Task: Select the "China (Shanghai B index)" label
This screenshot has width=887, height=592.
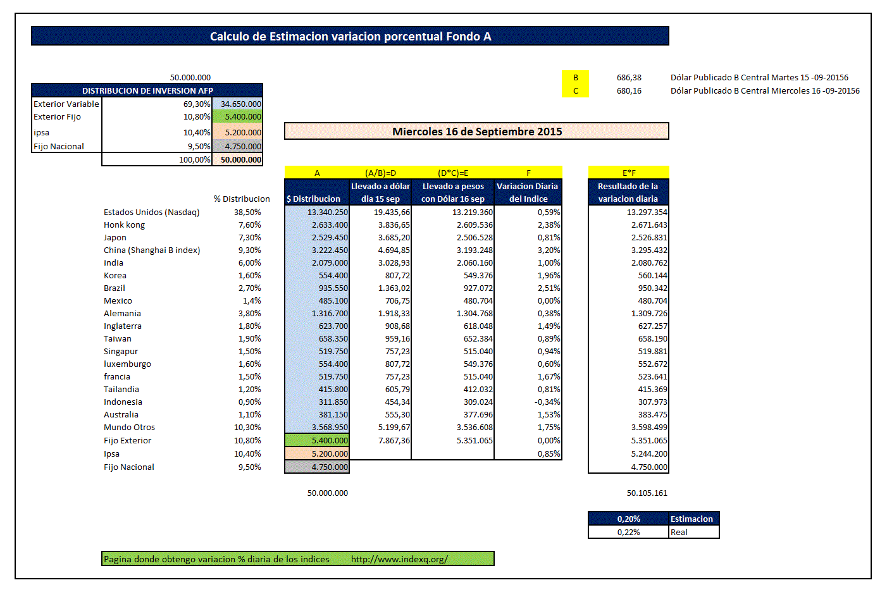Action: coord(152,250)
